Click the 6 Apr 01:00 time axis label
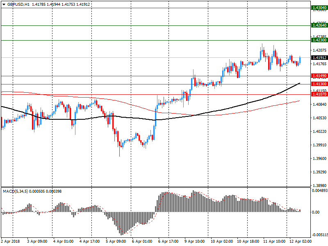Screen dimensions: 328x246 [x=142, y=241]
